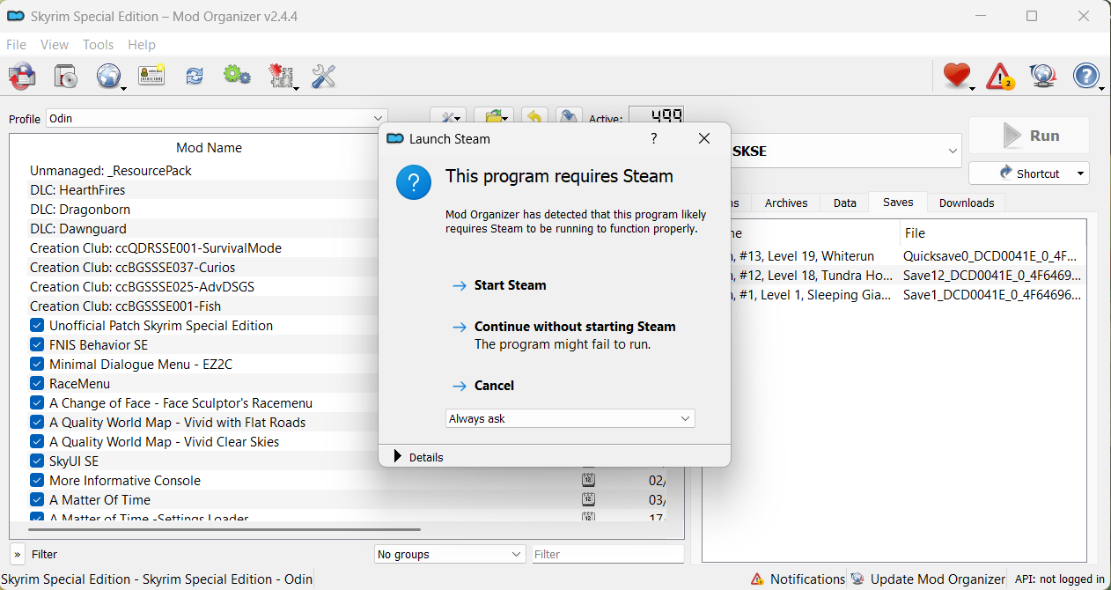
Task: Select DLC: Dragonborn in mod list
Action: [x=80, y=210]
